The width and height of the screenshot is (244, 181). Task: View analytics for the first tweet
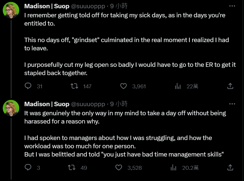click(x=178, y=86)
